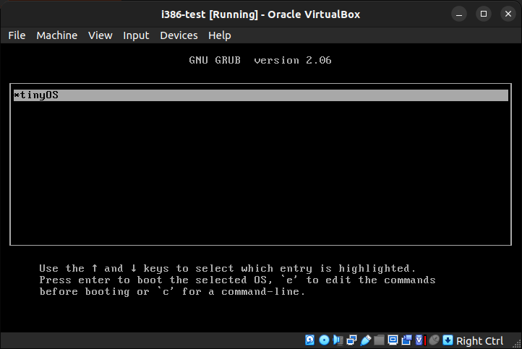Open the Input menu

(x=136, y=35)
